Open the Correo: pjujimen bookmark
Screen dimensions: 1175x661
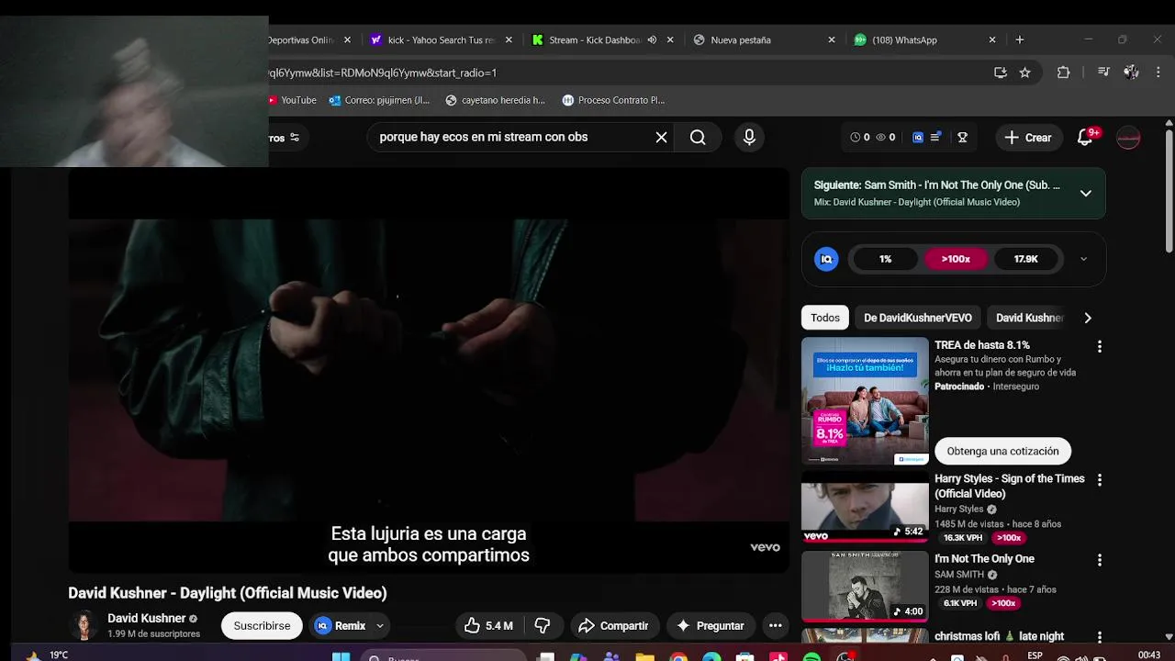(379, 100)
